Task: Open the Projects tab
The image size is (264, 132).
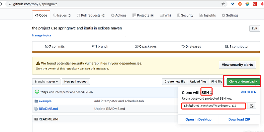Action: point(143,15)
